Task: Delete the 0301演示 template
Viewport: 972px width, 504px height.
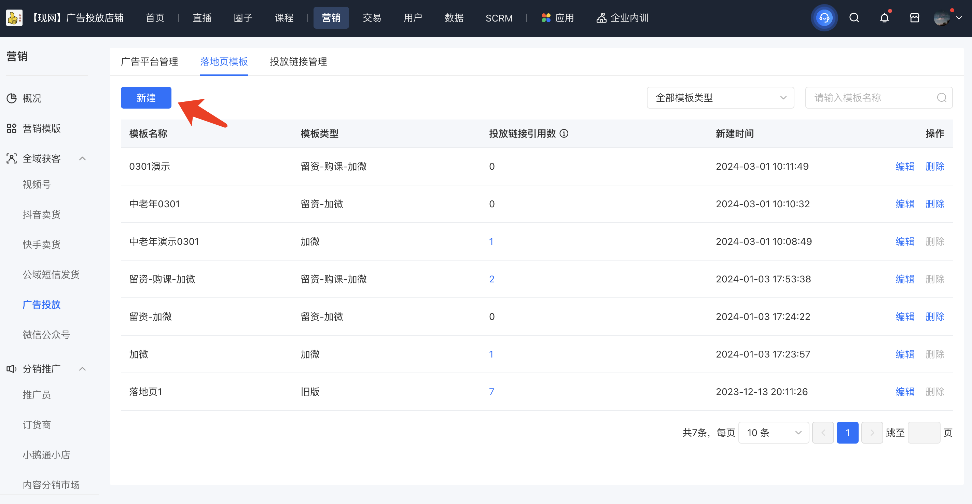Action: coord(935,166)
